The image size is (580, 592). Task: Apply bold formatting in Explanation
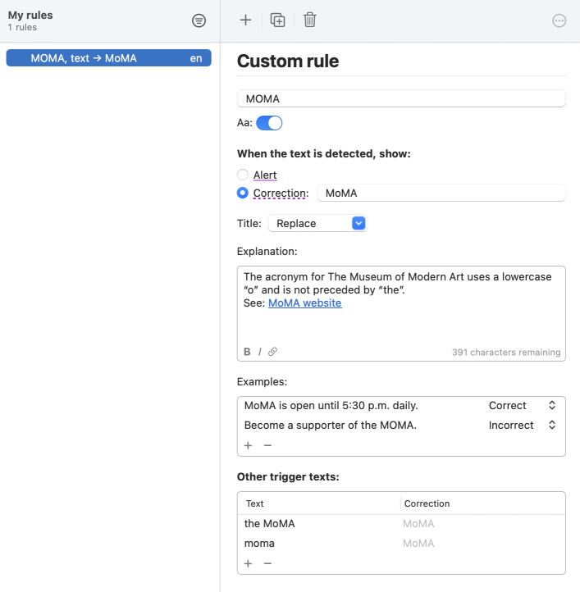click(x=247, y=352)
